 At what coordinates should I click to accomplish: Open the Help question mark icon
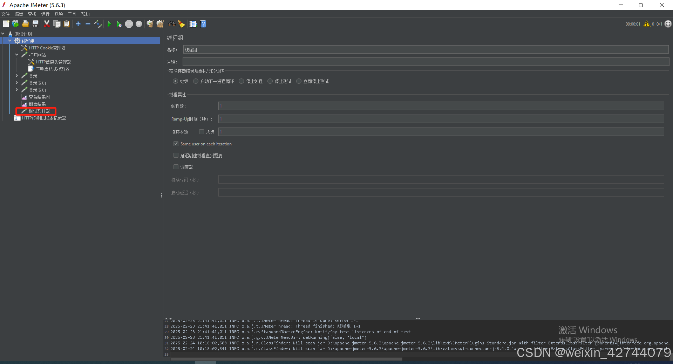(x=203, y=24)
